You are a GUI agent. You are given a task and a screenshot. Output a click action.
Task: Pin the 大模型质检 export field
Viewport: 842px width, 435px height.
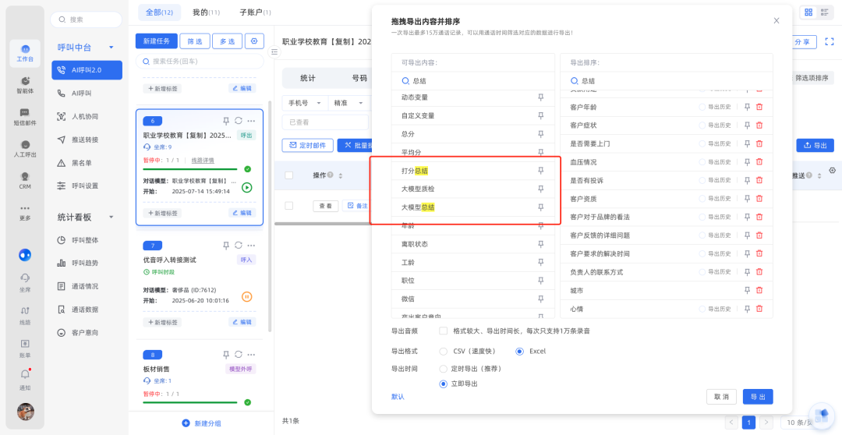540,189
